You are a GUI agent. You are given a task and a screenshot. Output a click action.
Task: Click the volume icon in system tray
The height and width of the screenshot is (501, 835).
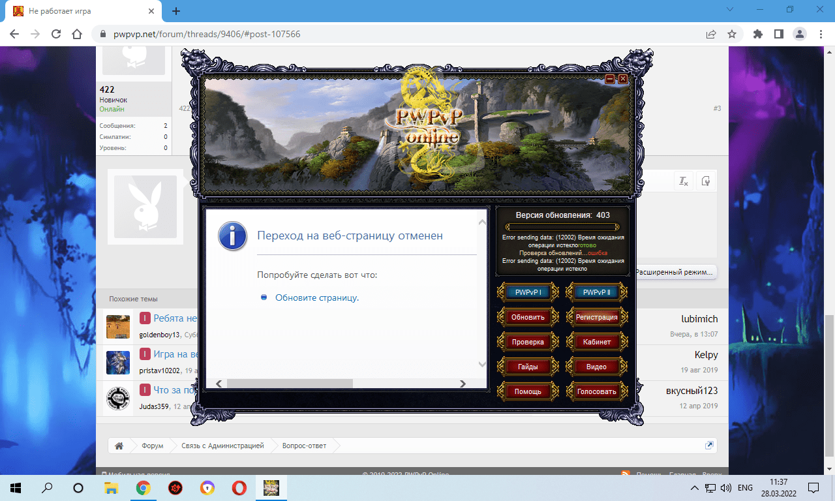pos(725,487)
